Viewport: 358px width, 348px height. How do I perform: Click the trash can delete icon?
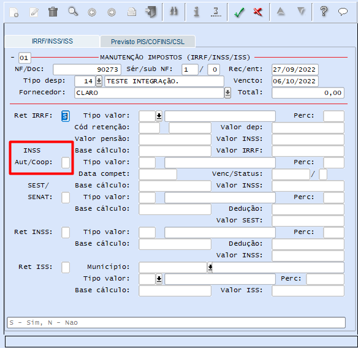click(x=53, y=12)
